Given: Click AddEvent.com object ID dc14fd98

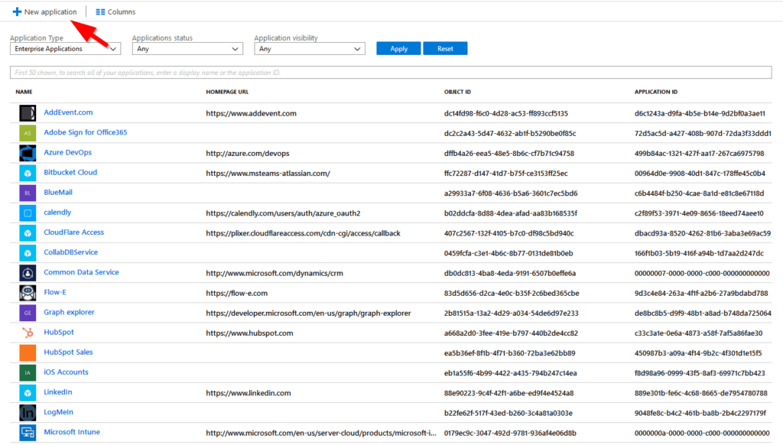Looking at the screenshot, I should click(506, 113).
